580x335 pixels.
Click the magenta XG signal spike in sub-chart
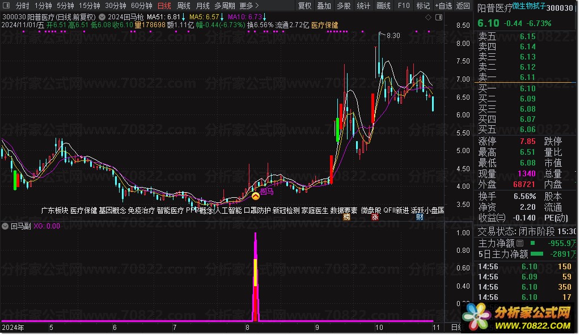[255, 277]
